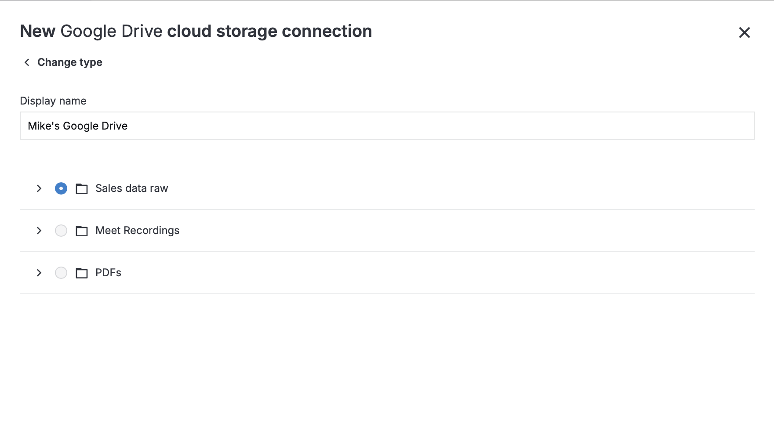Click the back chevron beside Change type
This screenshot has height=426, width=774.
tap(27, 62)
